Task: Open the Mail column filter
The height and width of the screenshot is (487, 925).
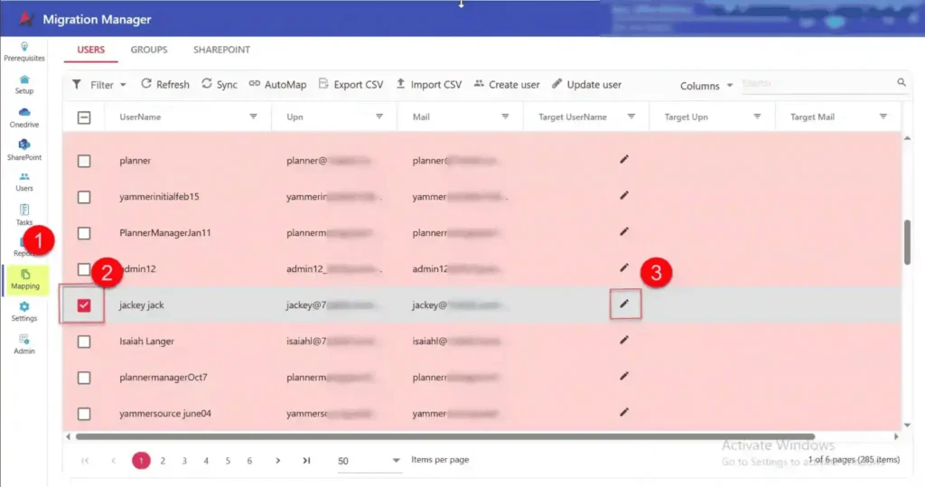Action: click(x=505, y=117)
